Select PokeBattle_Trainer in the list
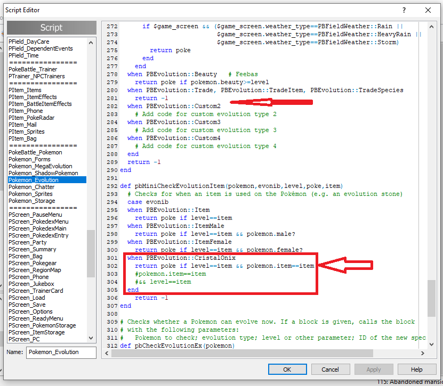This screenshot has height=386, width=443. (x=33, y=69)
